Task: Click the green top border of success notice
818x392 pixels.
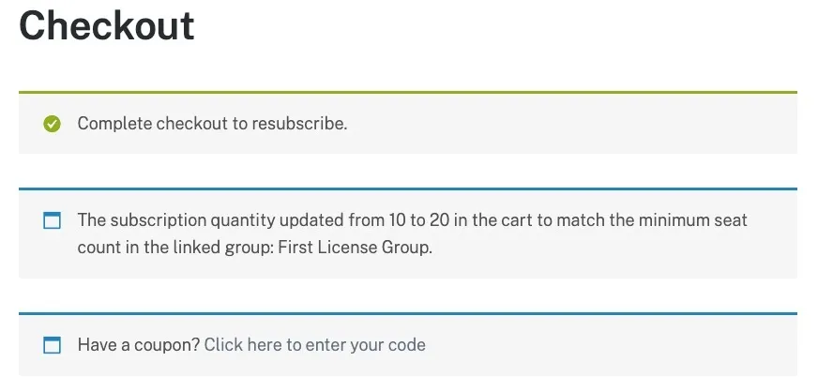Action: tap(408, 92)
